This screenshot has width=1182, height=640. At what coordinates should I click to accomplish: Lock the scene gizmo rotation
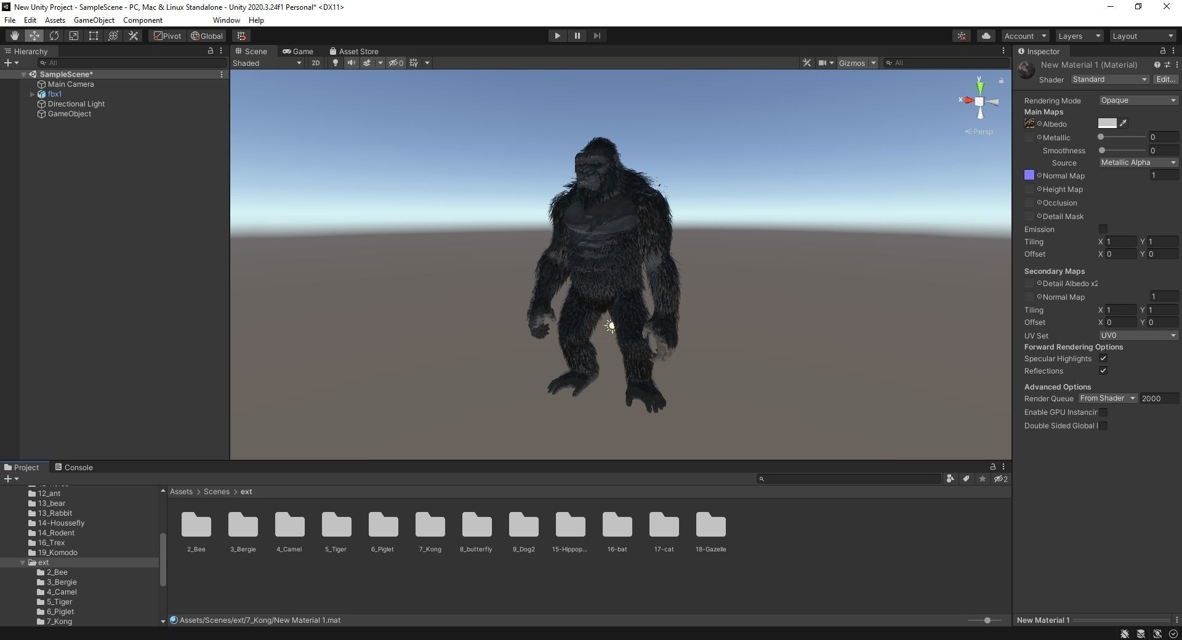click(x=1001, y=81)
